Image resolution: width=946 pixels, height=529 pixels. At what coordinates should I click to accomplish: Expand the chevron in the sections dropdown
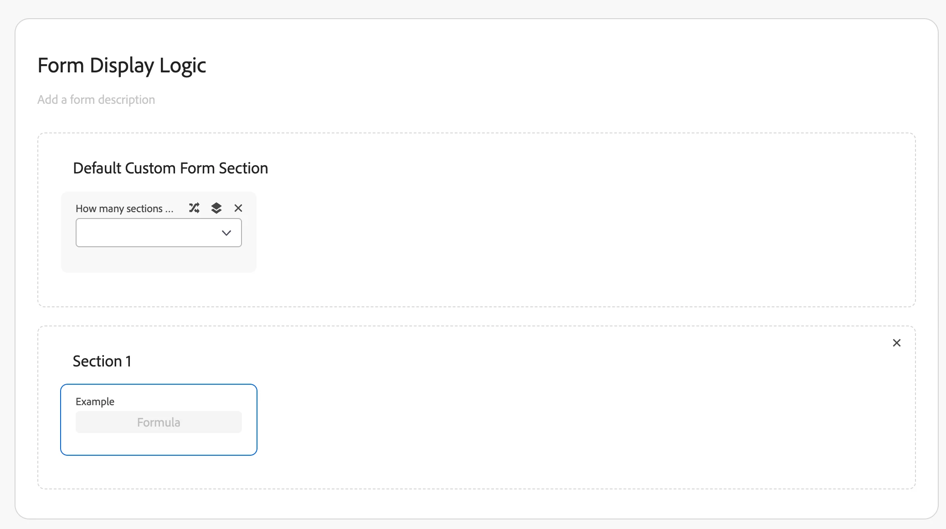226,233
